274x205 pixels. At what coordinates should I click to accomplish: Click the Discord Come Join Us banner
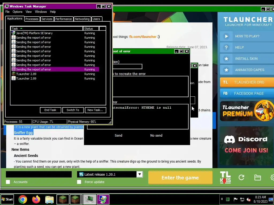[x=247, y=145]
